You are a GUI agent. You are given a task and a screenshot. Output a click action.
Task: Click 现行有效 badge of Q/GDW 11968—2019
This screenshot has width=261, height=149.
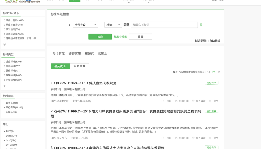pyautogui.click(x=211, y=82)
